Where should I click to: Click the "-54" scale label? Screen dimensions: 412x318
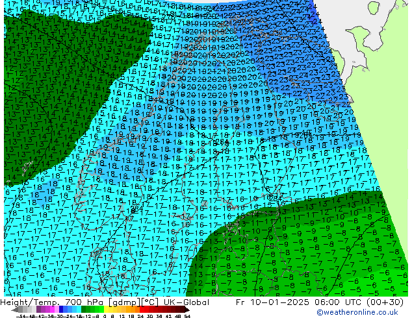coord(21,316)
